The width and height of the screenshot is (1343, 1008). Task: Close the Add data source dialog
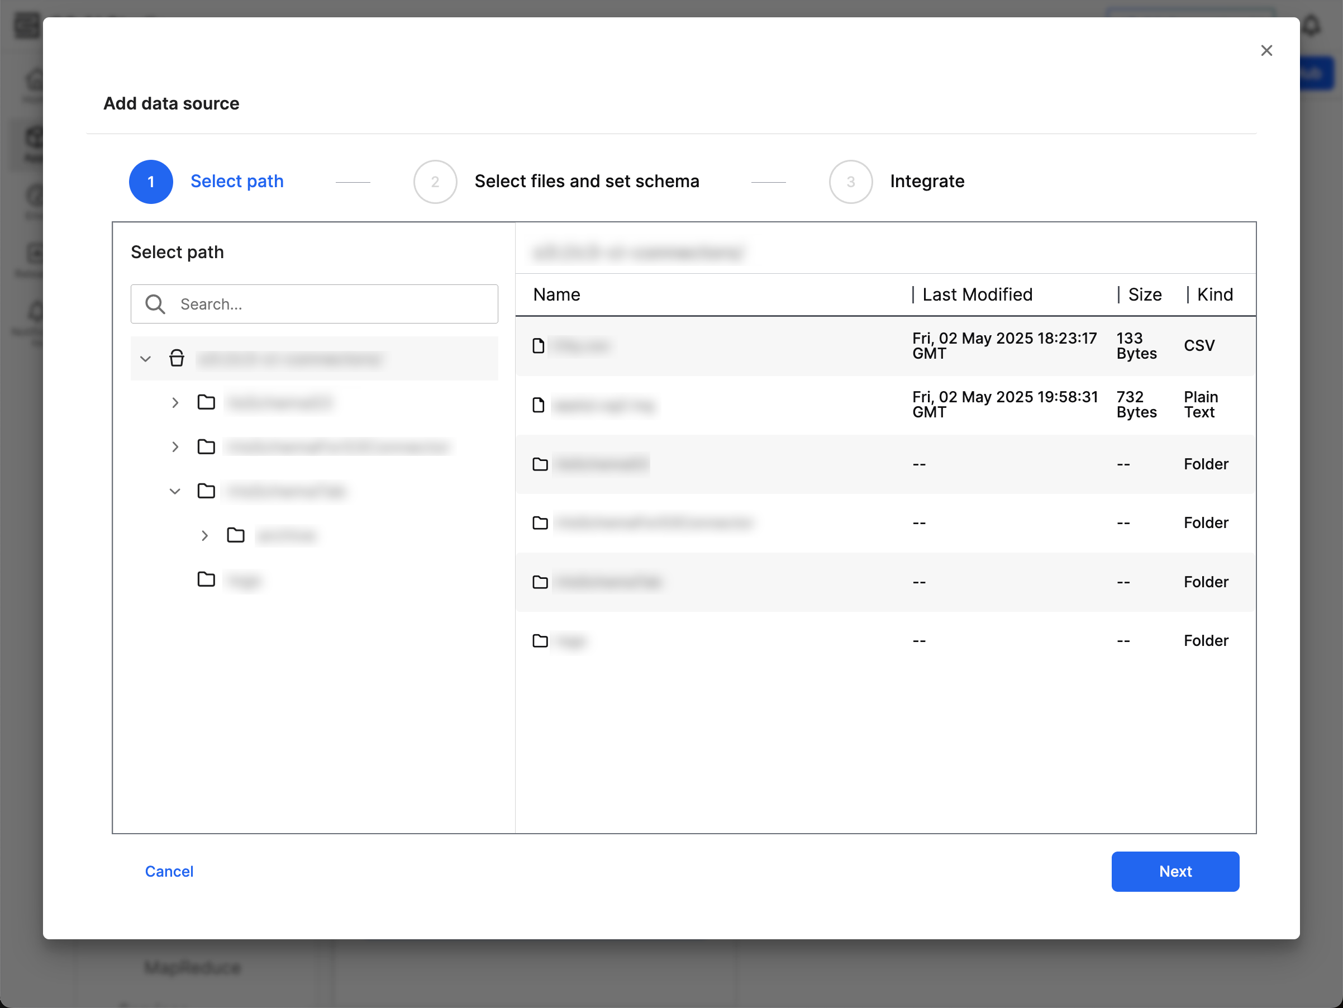(x=1266, y=50)
